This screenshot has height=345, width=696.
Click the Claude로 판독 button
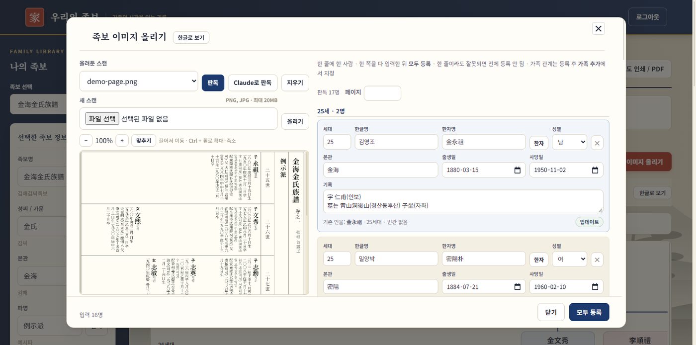pyautogui.click(x=253, y=83)
